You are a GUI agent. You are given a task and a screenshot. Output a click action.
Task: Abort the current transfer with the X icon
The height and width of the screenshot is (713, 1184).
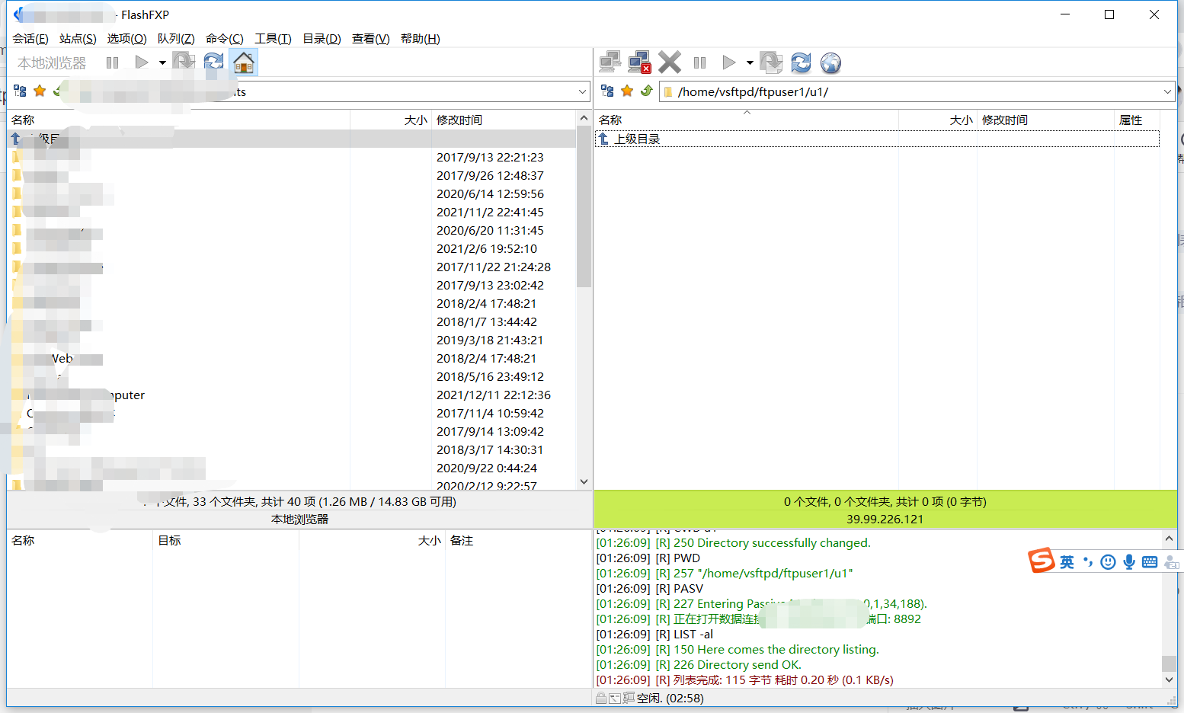point(670,62)
